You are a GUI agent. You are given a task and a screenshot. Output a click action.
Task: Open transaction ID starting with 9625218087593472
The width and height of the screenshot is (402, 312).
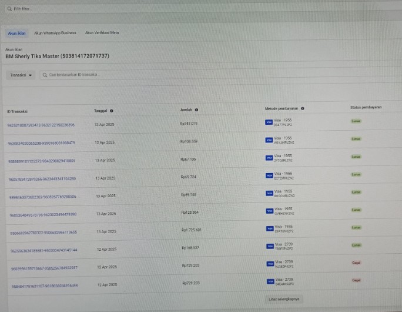pyautogui.click(x=41, y=125)
